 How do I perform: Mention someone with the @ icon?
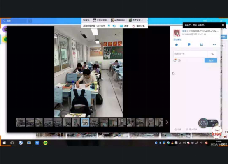click(x=179, y=60)
